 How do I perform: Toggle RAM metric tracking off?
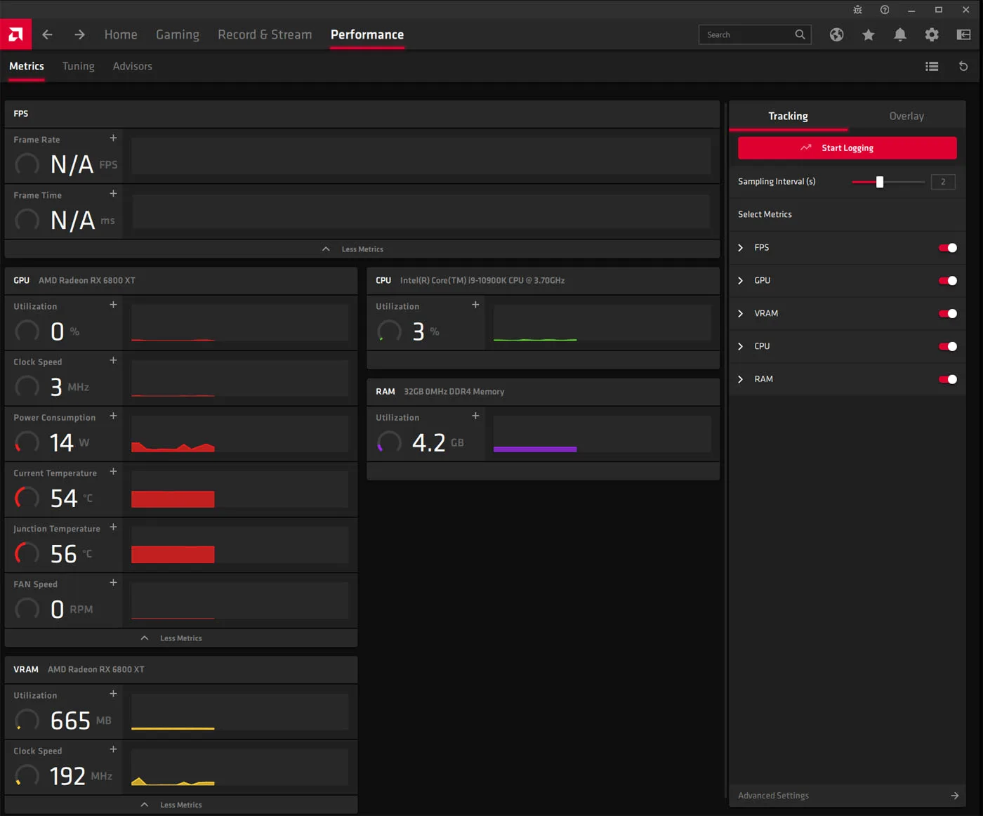click(948, 379)
